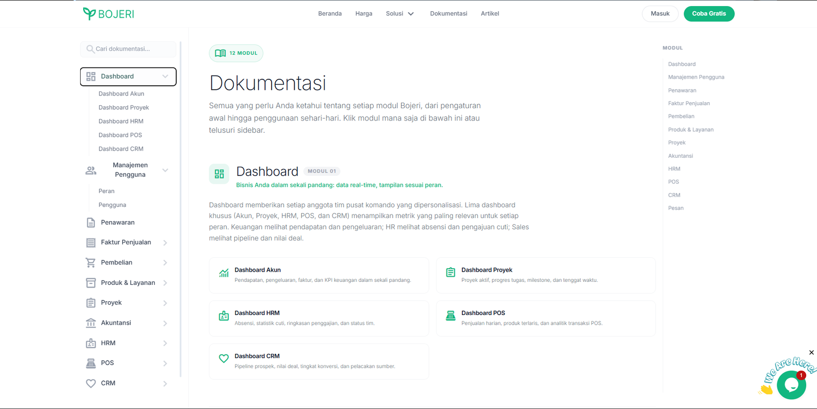Open Artikel in top navigation

click(490, 14)
